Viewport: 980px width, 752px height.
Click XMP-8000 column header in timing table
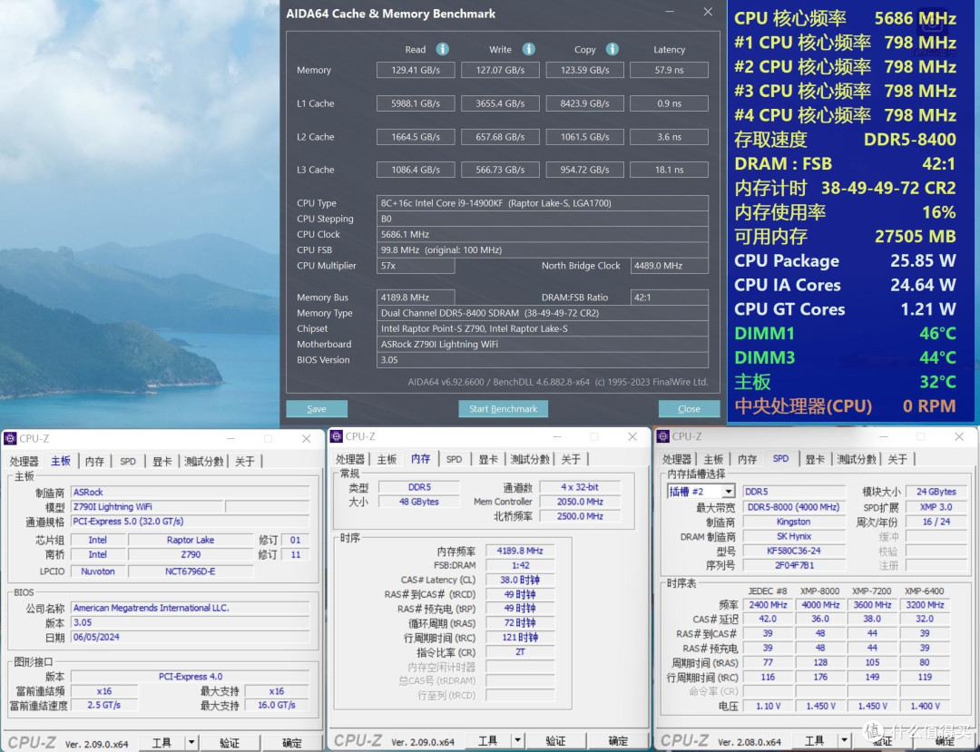click(820, 591)
